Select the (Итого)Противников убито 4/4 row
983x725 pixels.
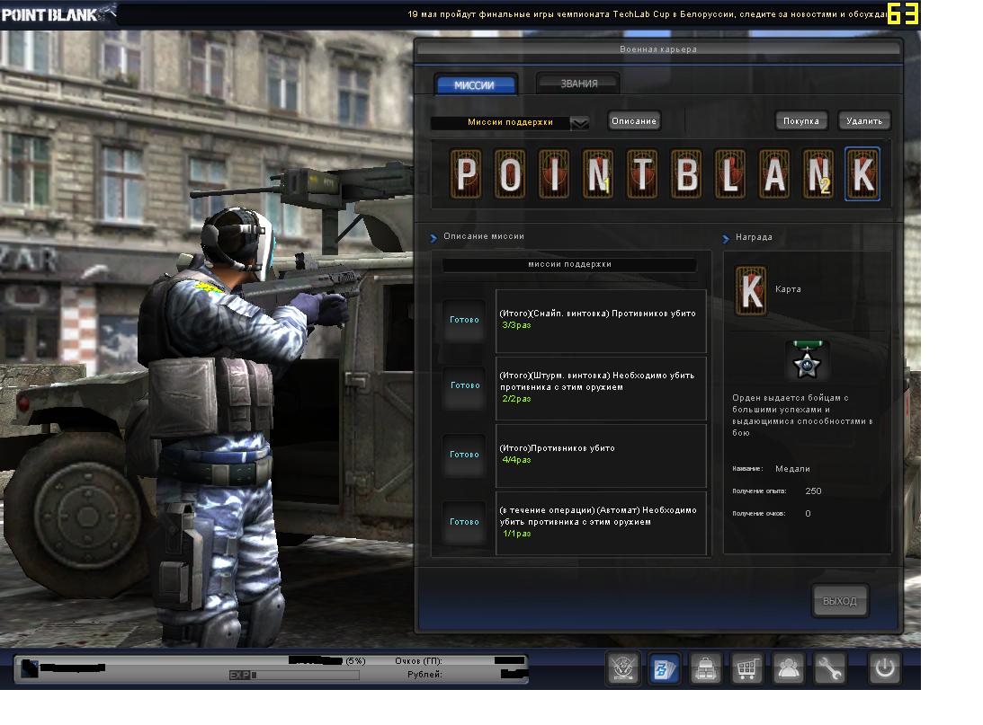tap(601, 455)
